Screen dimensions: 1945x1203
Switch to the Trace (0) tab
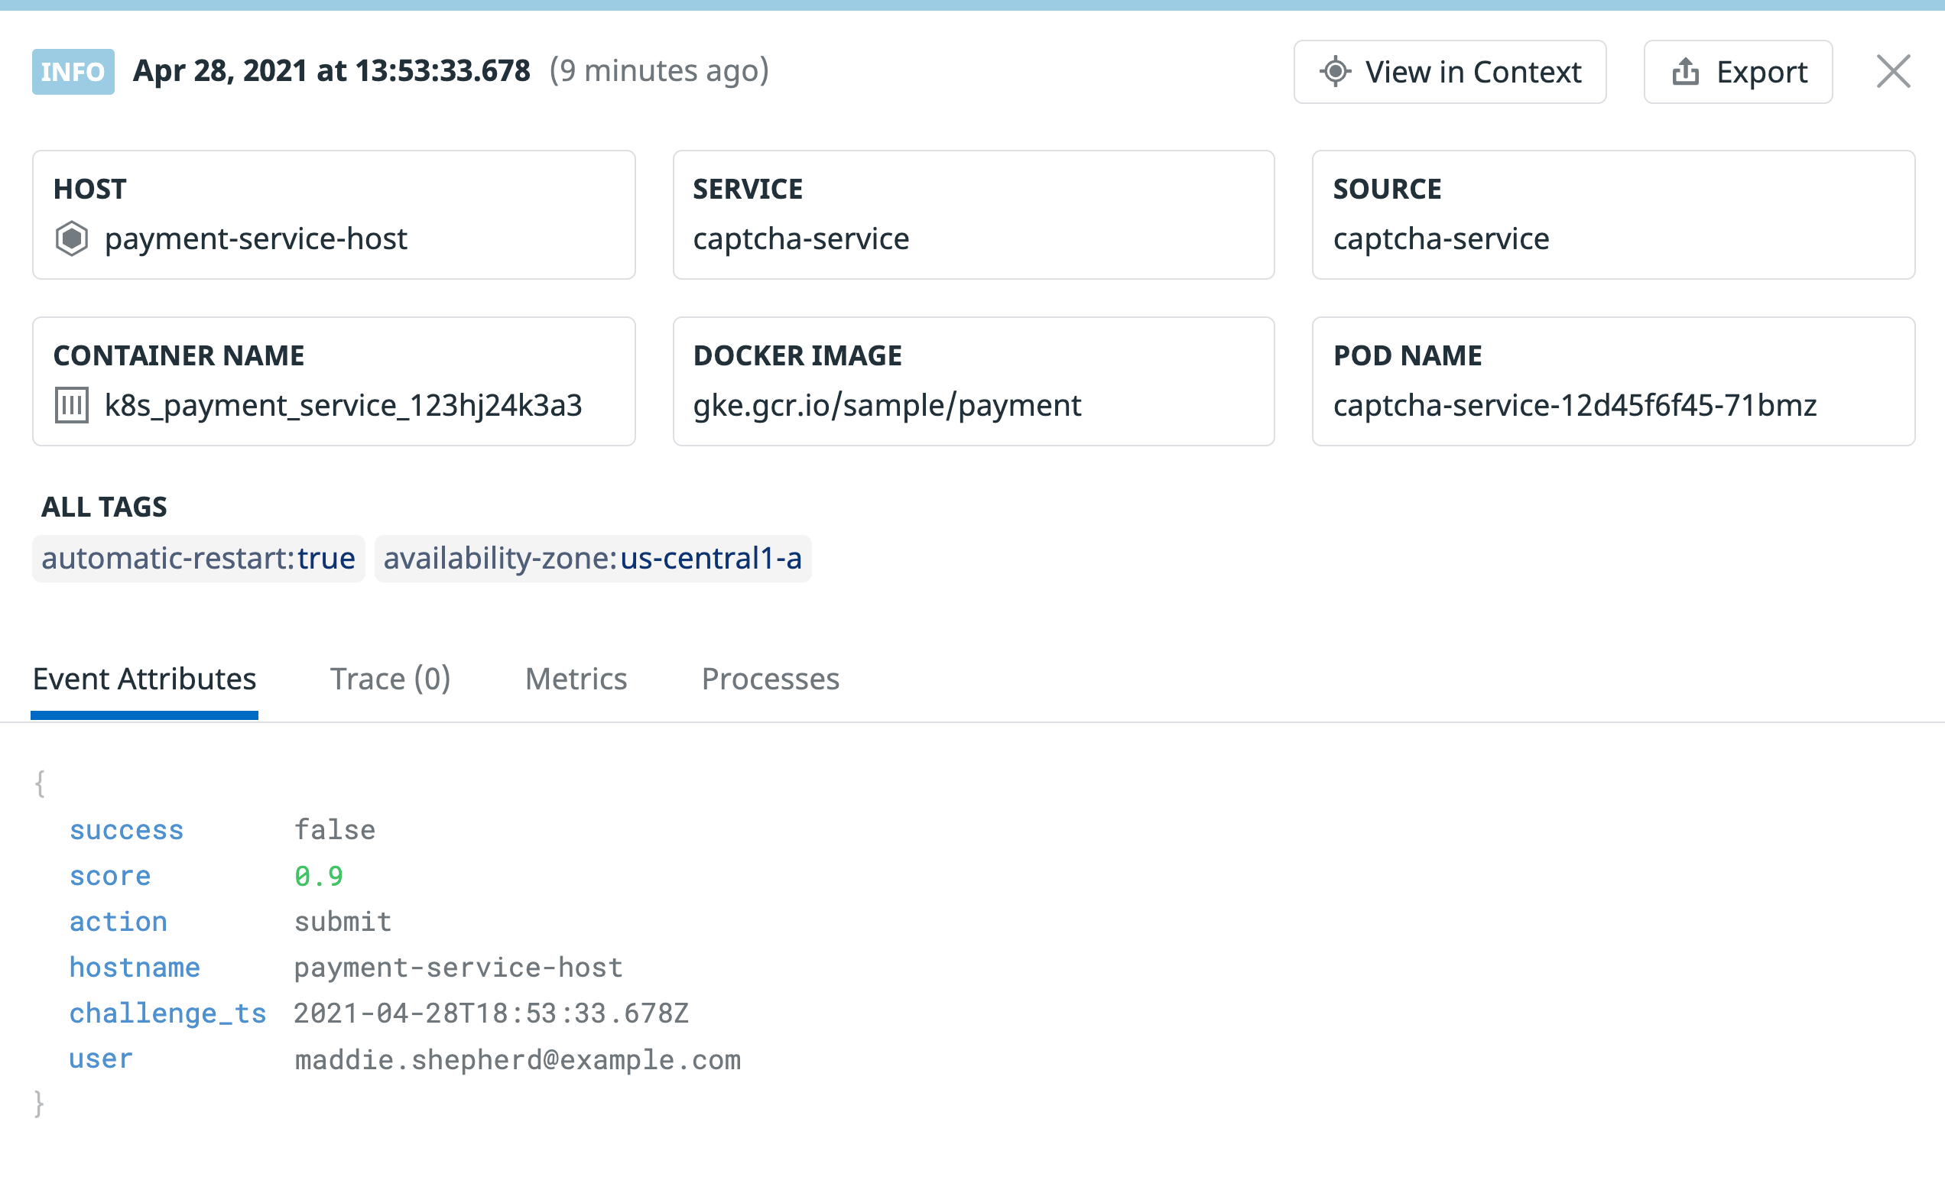tap(391, 679)
